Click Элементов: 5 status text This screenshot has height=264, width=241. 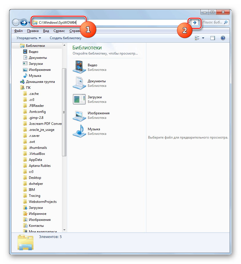(x=50, y=237)
